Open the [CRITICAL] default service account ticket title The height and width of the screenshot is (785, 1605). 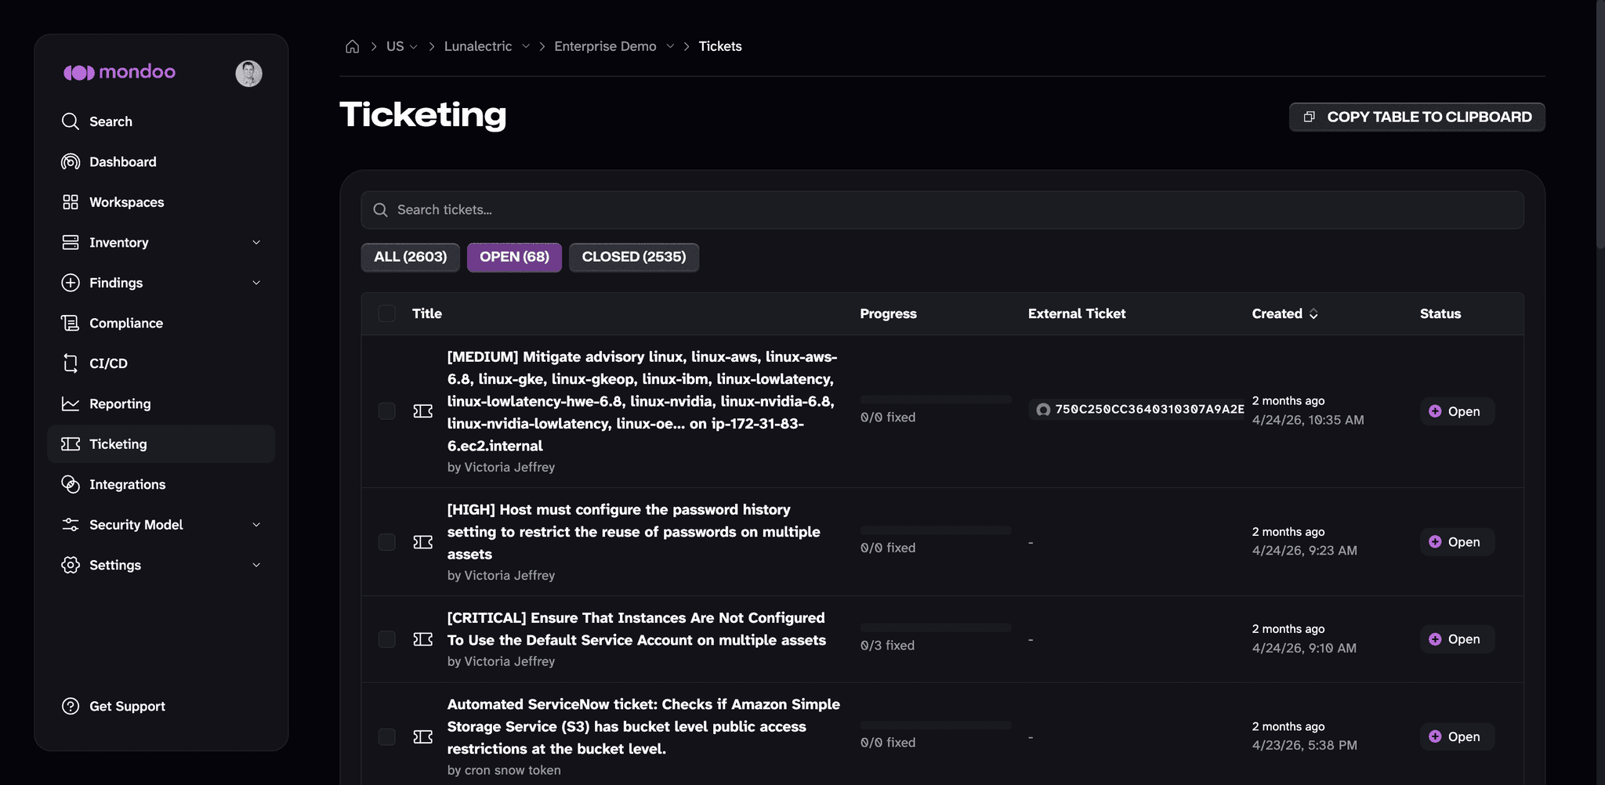(636, 629)
